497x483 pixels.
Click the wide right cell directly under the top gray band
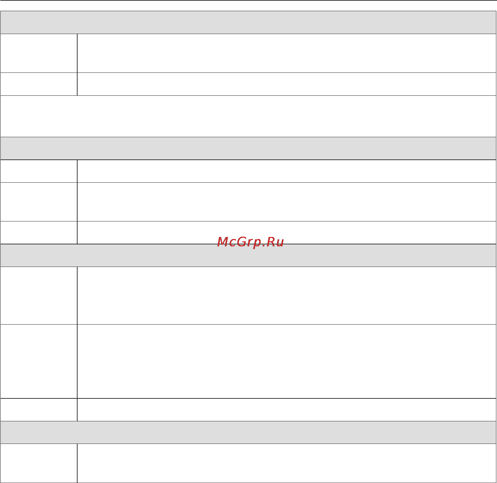click(287, 53)
